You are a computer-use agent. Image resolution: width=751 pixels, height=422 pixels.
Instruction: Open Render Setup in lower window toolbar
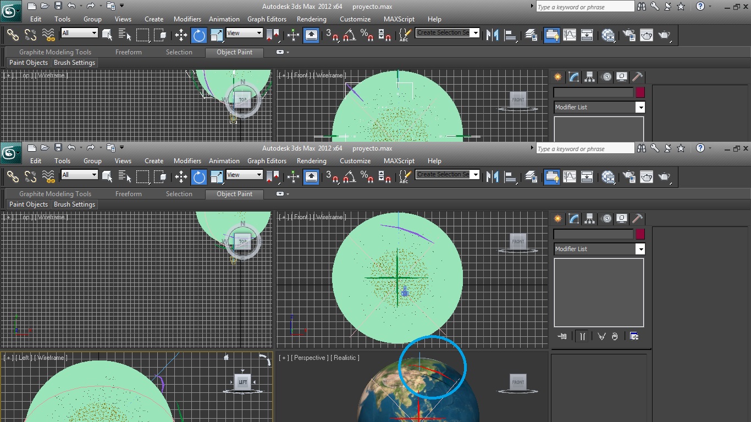[x=628, y=176]
